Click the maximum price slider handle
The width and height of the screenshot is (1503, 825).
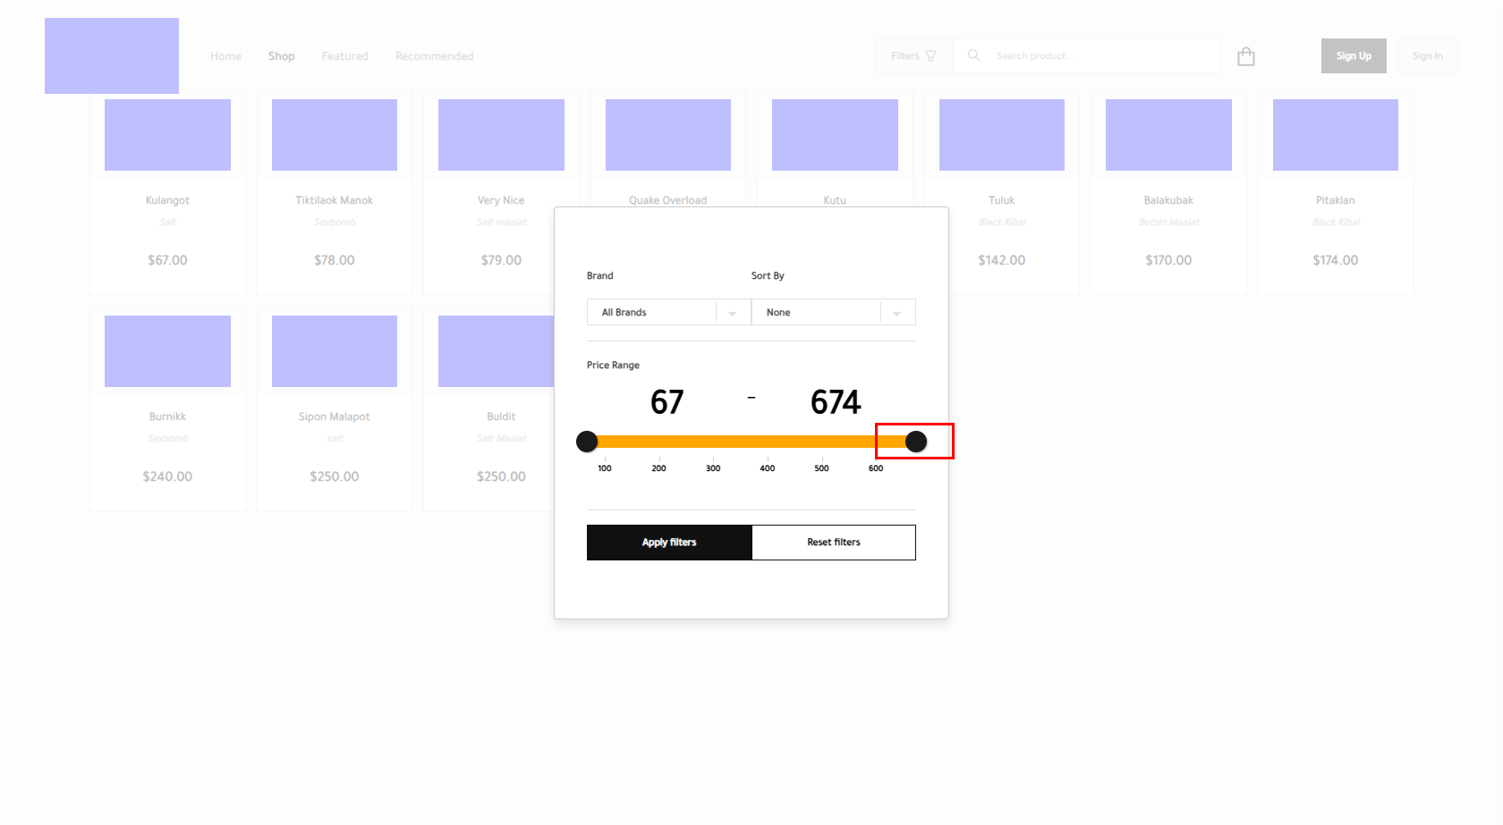915,442
